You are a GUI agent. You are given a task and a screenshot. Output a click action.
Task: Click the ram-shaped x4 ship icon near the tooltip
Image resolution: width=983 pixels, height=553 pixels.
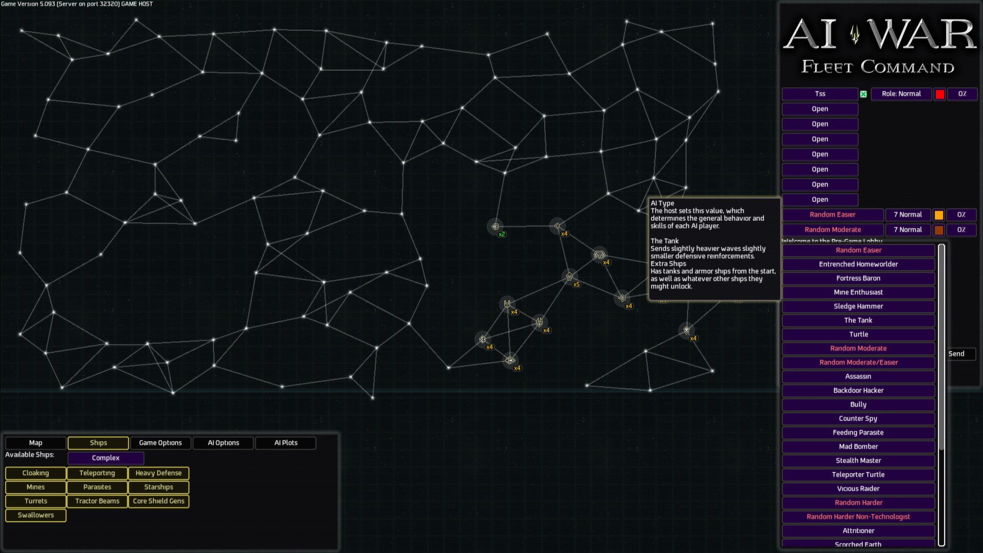click(x=600, y=254)
